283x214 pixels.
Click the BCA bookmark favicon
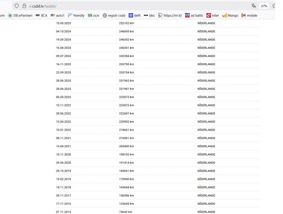tap(38, 15)
